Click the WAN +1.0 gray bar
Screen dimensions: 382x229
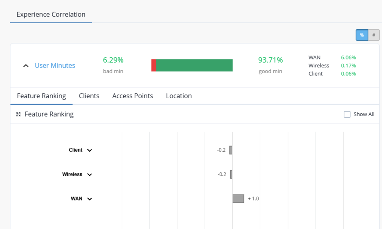(x=238, y=199)
